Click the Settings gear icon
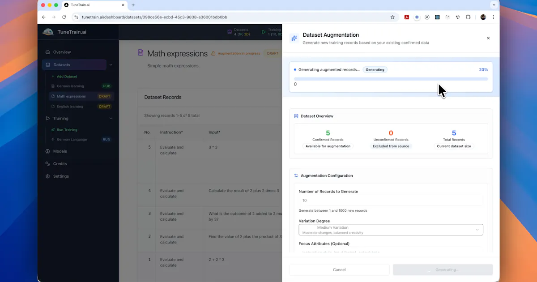The image size is (537, 282). [x=48, y=176]
